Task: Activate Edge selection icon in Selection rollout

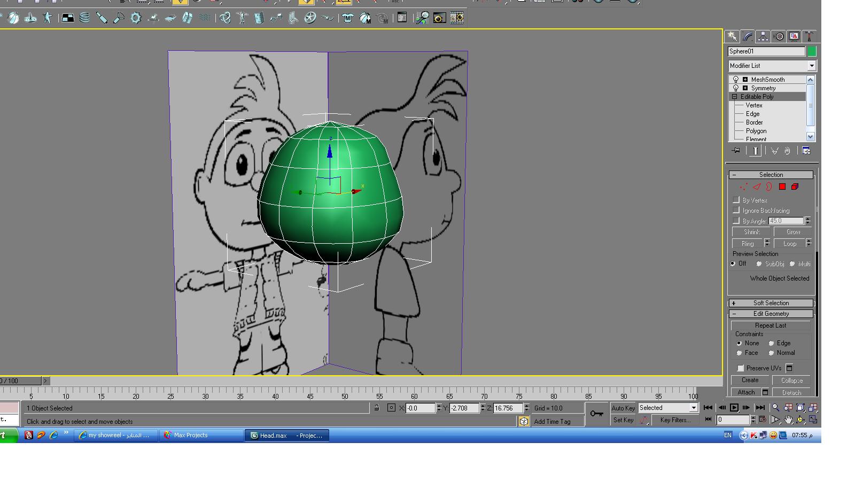Action: coord(756,187)
